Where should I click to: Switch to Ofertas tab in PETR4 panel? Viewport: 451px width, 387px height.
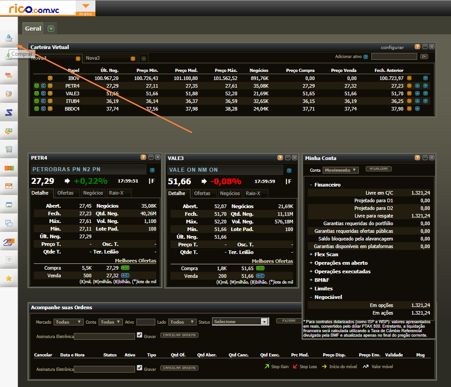click(65, 193)
